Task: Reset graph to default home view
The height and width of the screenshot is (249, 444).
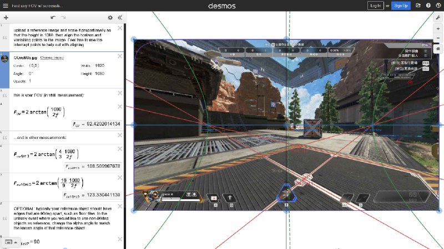Action: pyautogui.click(x=438, y=49)
